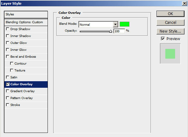The width and height of the screenshot is (188, 137).
Task: Open the Styles section
Action: (26, 14)
